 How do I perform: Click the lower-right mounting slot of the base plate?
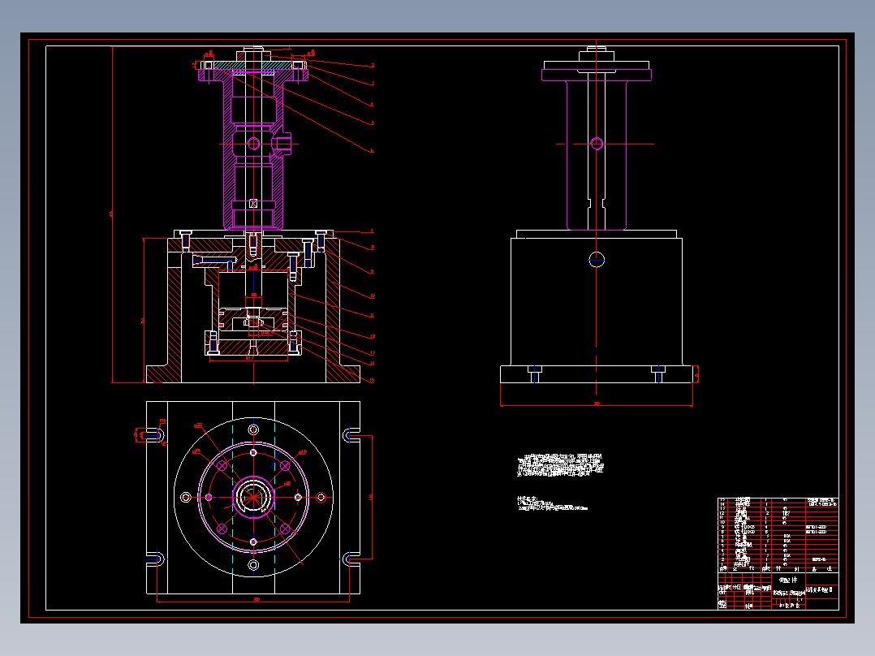tap(351, 558)
